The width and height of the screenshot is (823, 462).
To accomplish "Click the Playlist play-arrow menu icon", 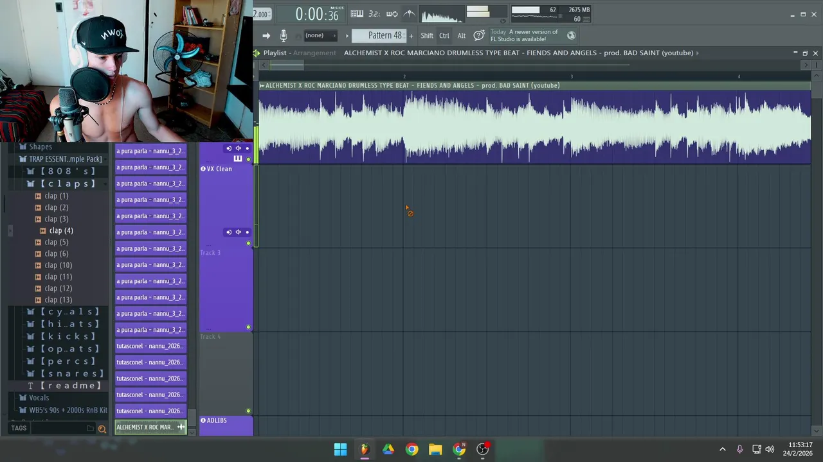I will coord(257,53).
